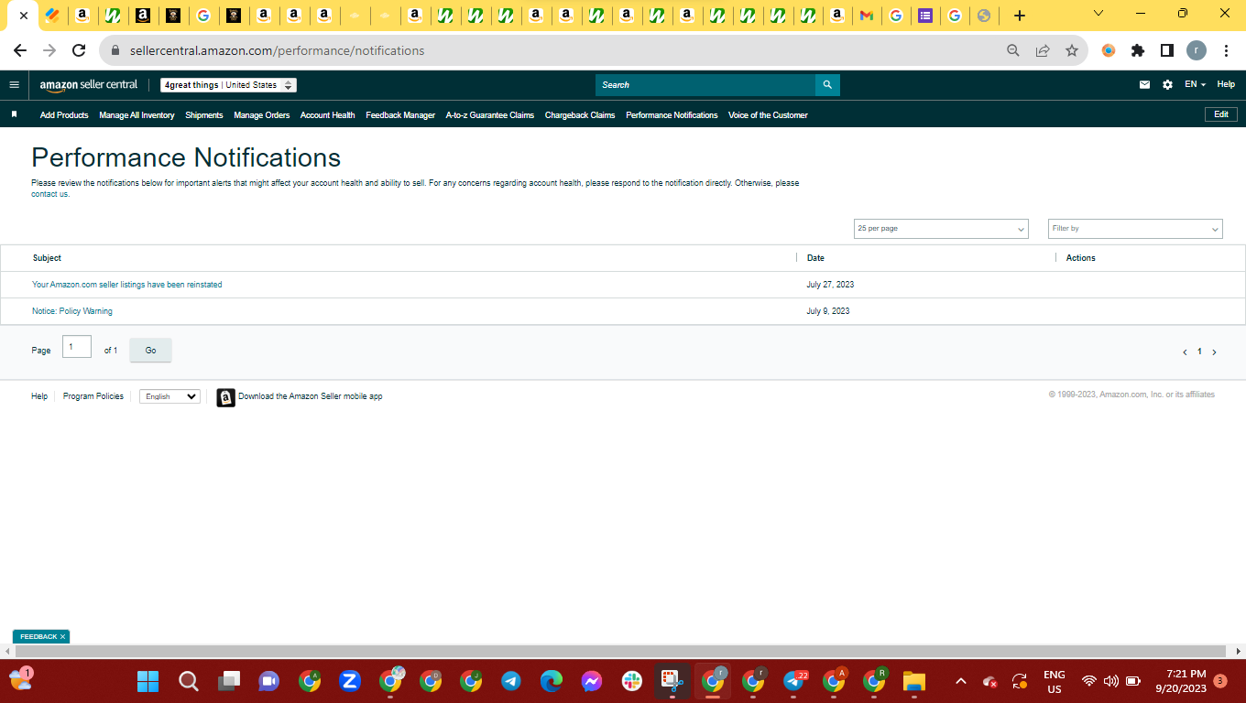Viewport: 1246px width, 703px height.
Task: Close the FEEDBACK tab with its X
Action: 63,636
